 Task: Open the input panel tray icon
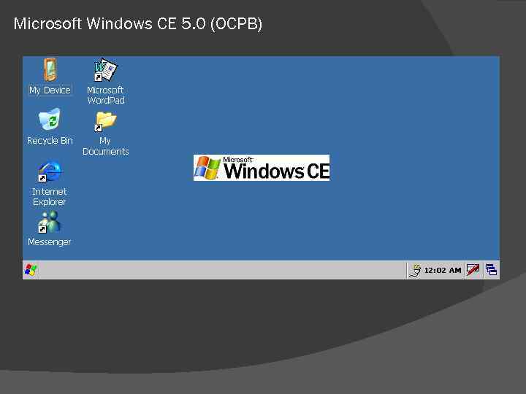(473, 270)
